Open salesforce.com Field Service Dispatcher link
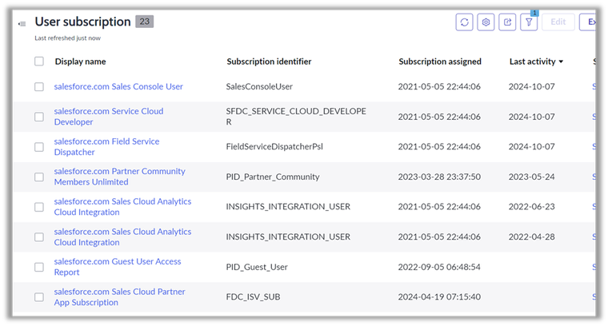This screenshot has height=326, width=608. point(106,147)
